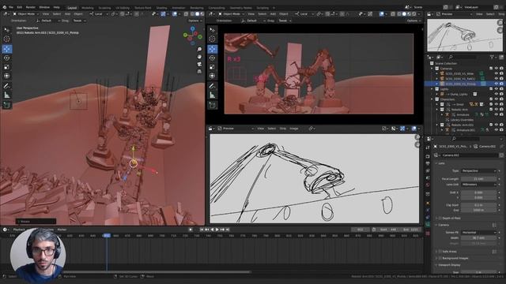Screen dimensions: 506x284
Task: Toggle the snap magnet in left viewport header
Action: pos(123,14)
